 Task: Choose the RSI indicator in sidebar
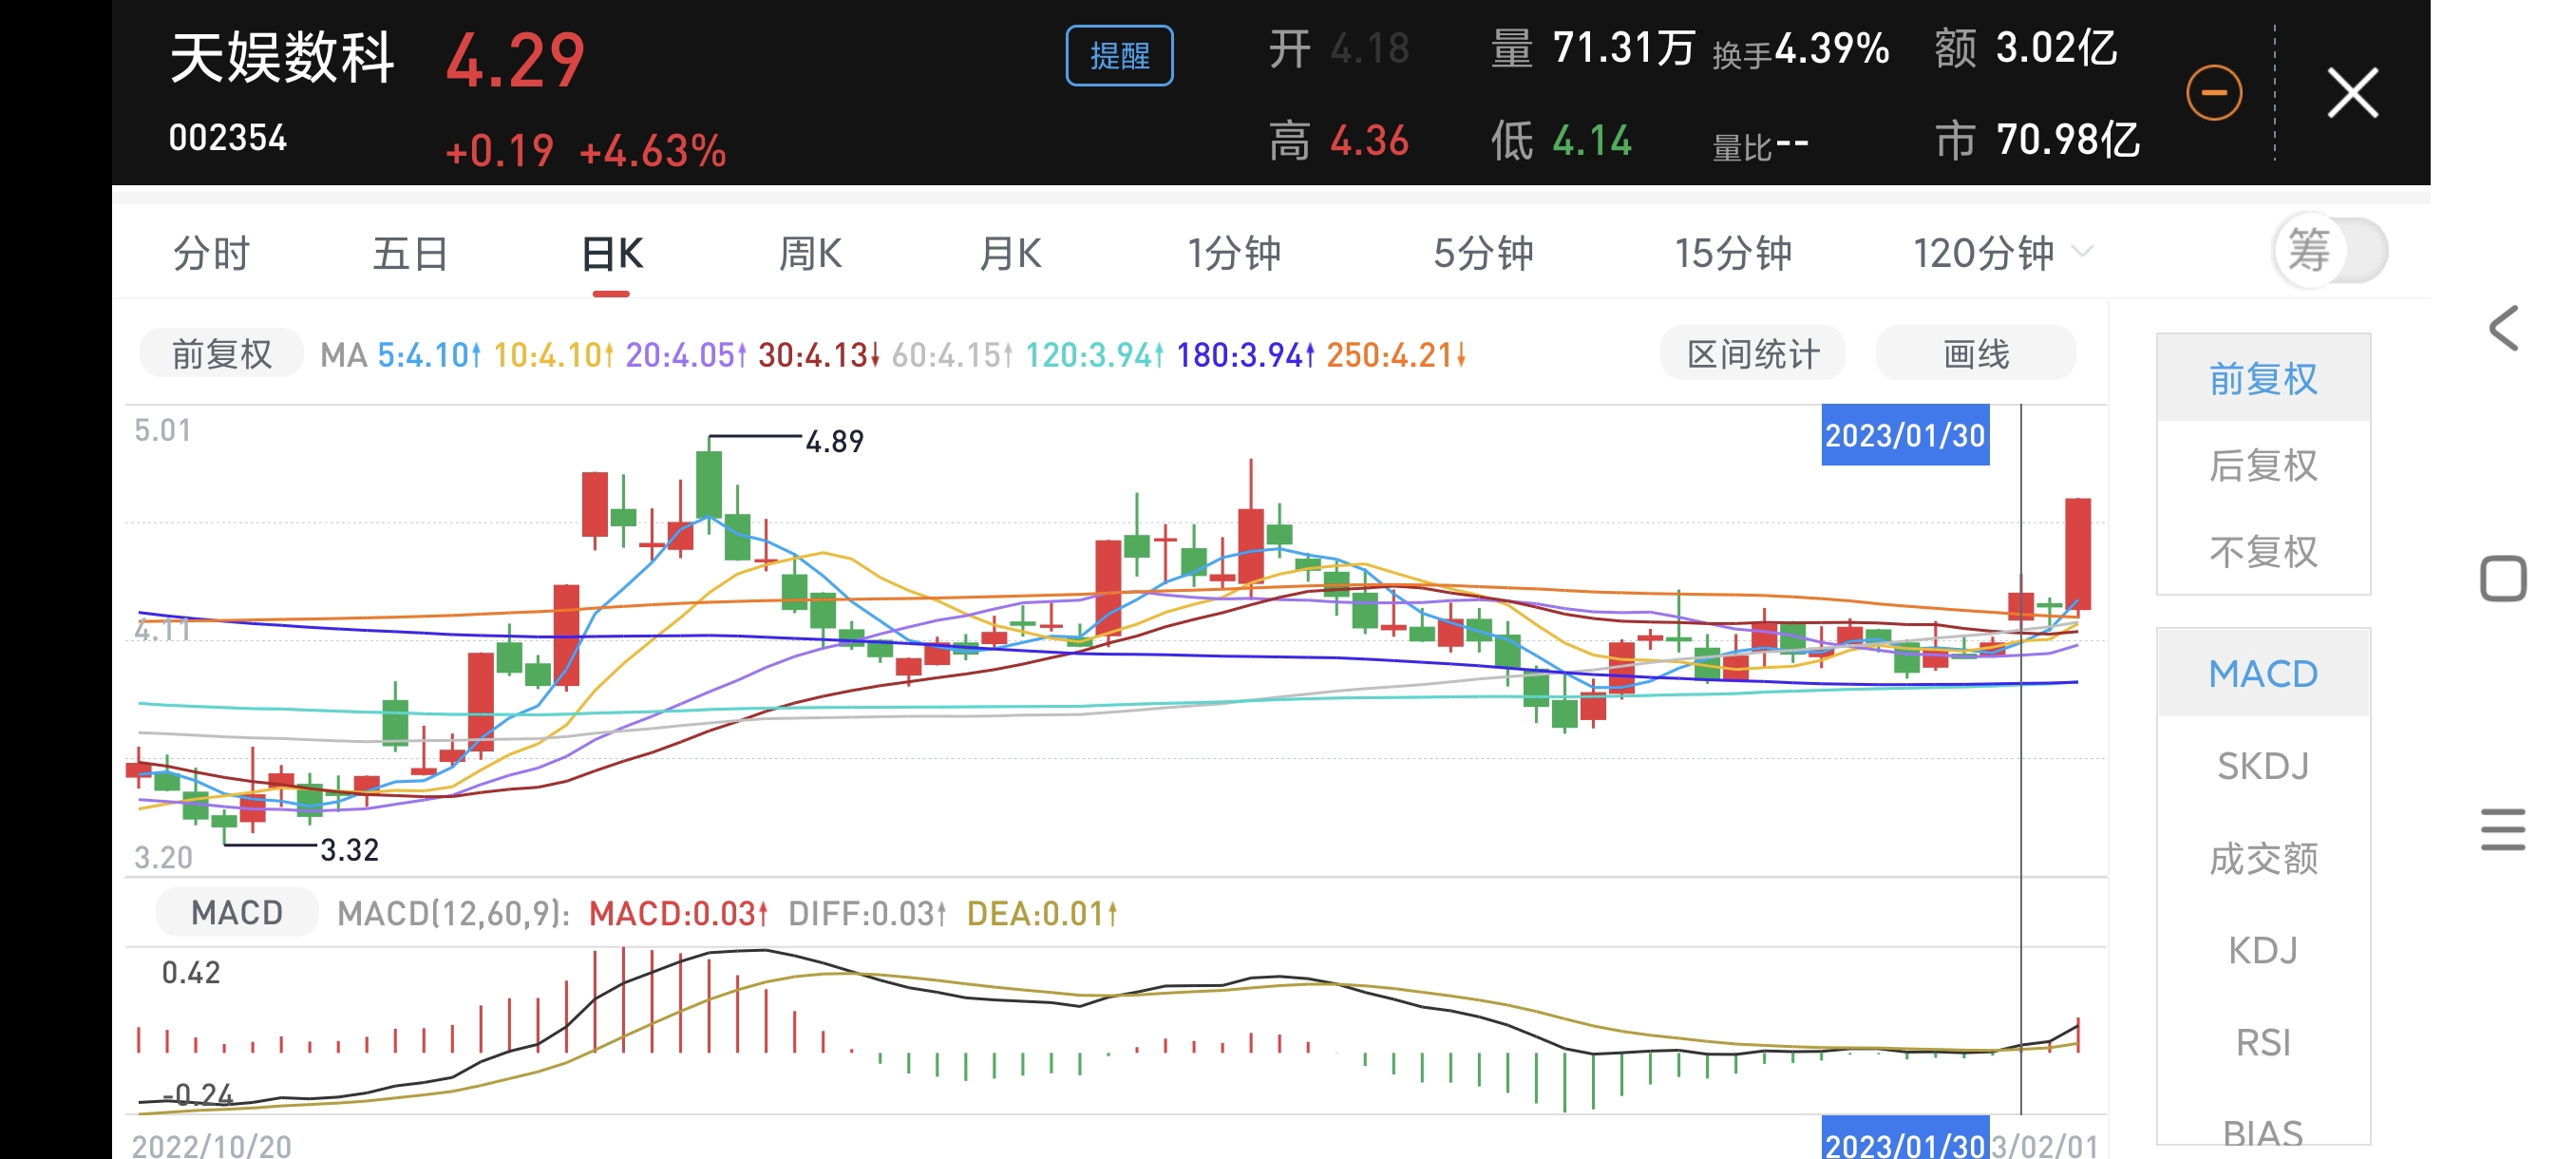point(2263,1042)
